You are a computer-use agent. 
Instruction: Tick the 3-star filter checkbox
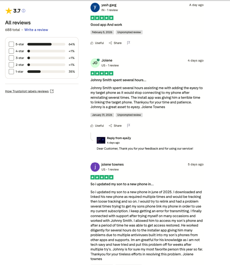pos(11,58)
